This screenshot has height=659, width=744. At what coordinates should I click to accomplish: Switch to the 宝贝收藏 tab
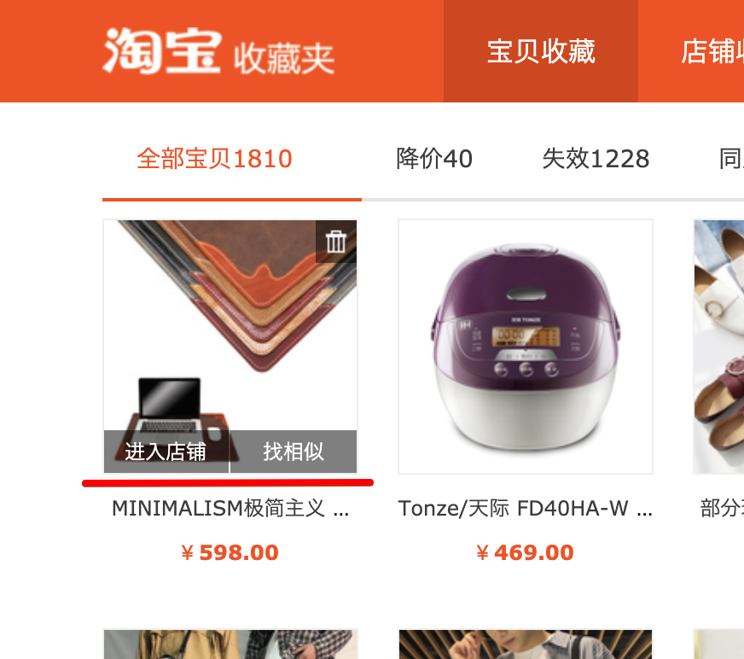pos(541,51)
